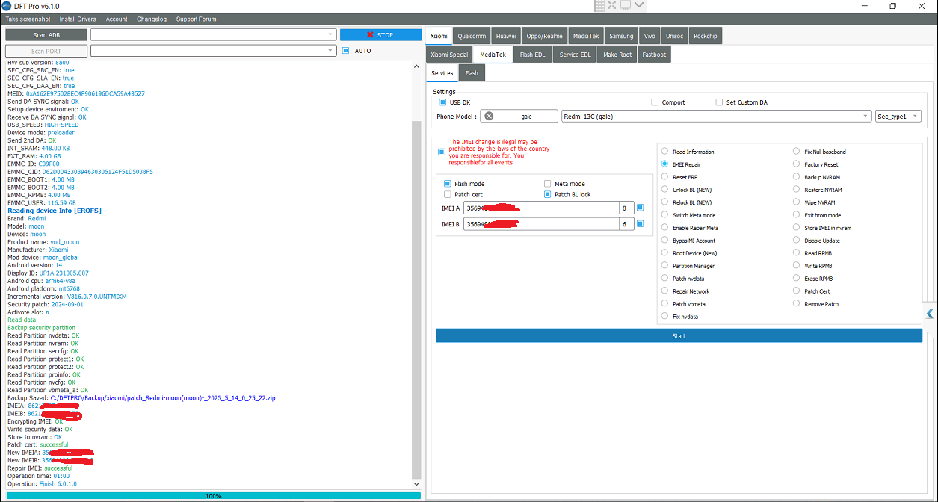The image size is (938, 502).
Task: Switch to the Oppo/Realme tab
Action: 544,36
